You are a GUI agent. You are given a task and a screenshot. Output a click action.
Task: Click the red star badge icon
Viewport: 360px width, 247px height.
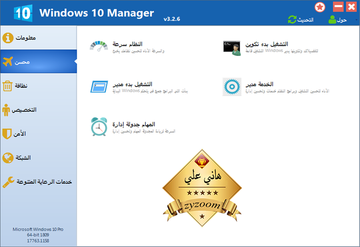(x=320, y=7)
